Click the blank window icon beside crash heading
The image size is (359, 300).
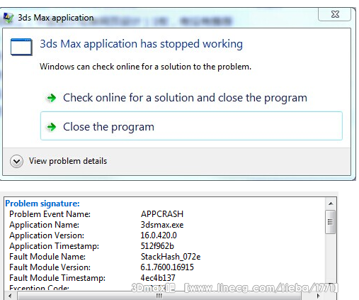[x=21, y=47]
